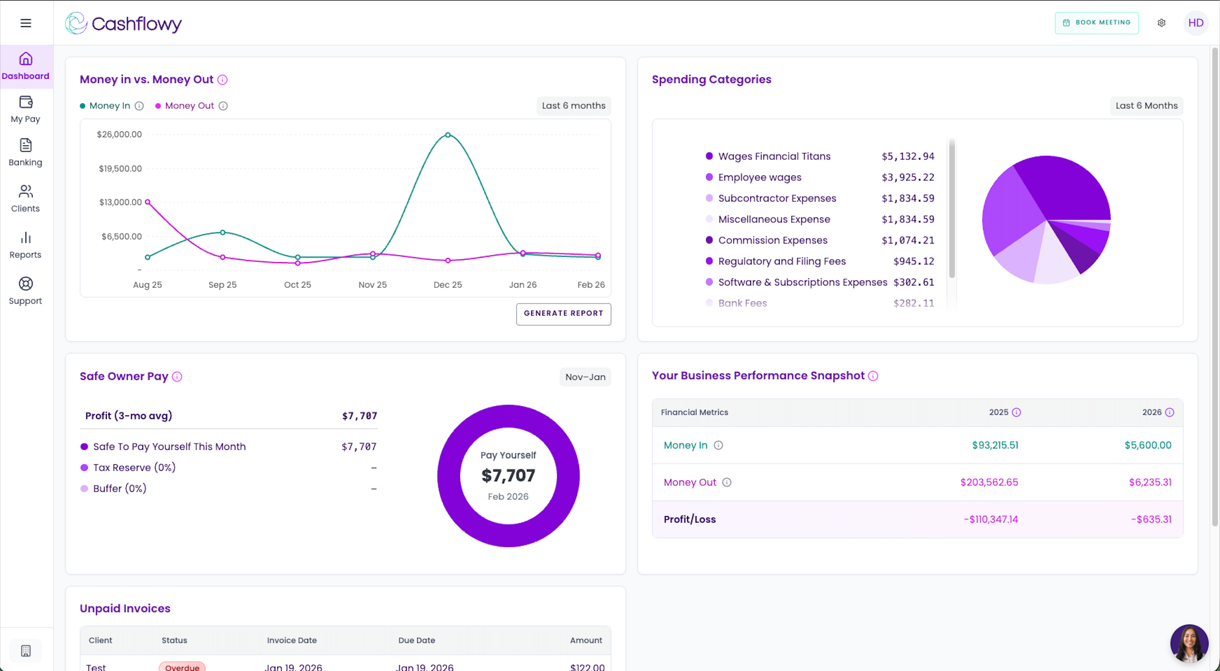
Task: Open the Nov–Jan period dropdown
Action: (585, 377)
